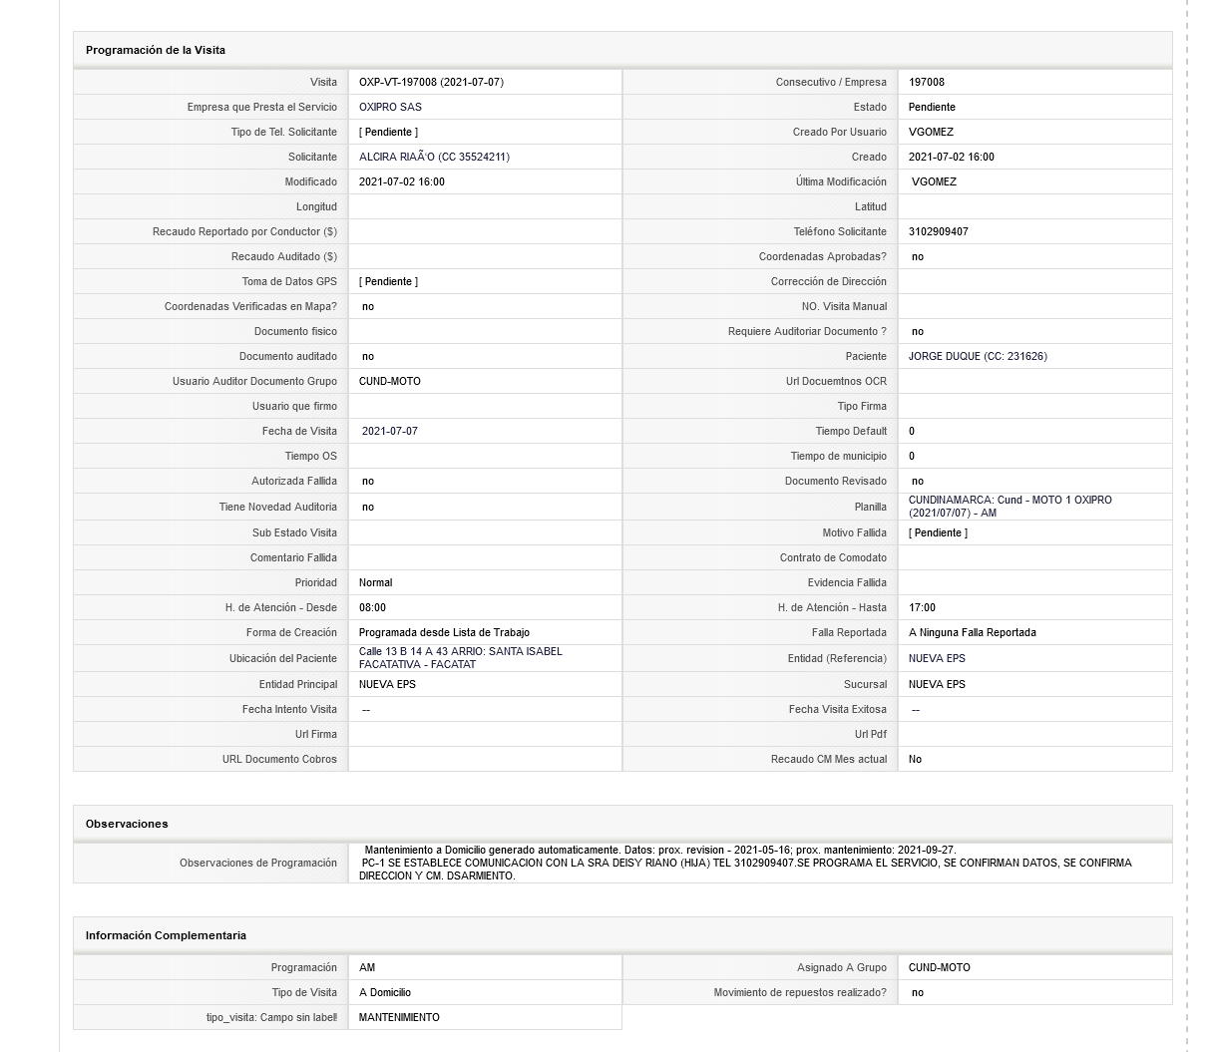Click tipo_visita value MANTENIMIENTO
This screenshot has height=1052, width=1217.
tap(399, 1017)
